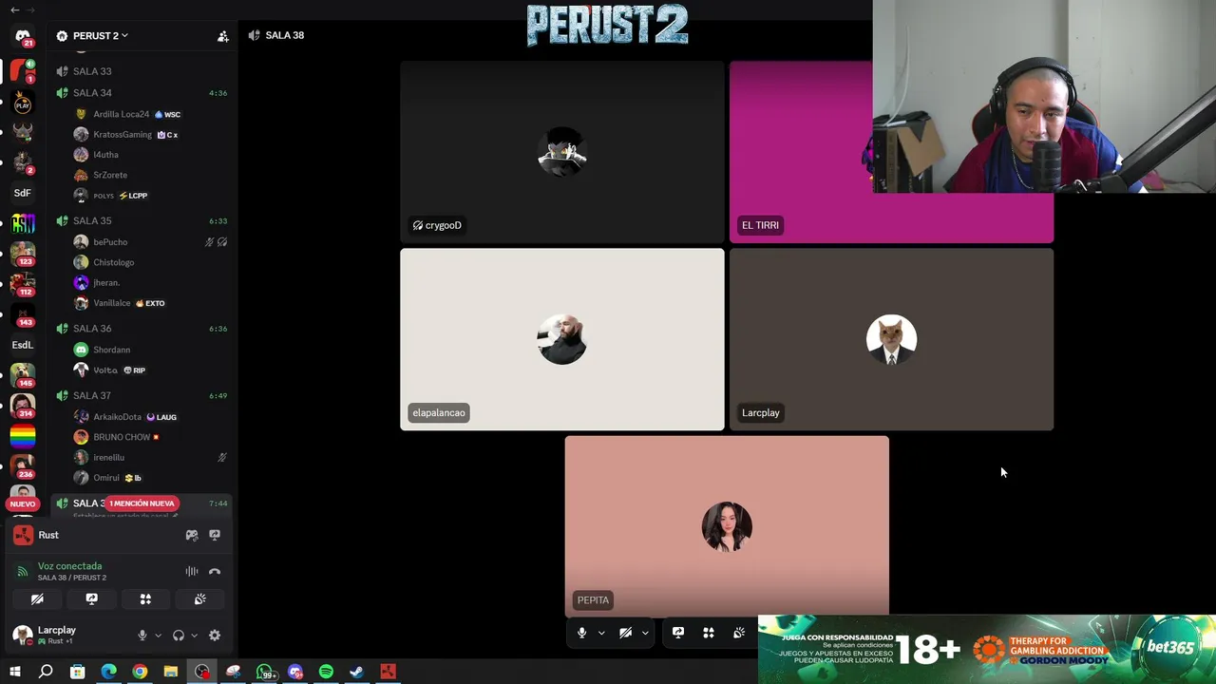Open the EsdL server in sidebar

coord(23,345)
